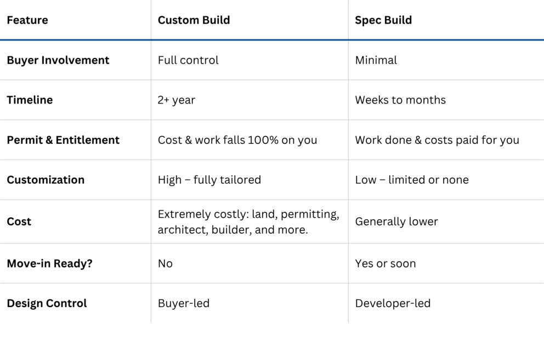Click the Extremely costly description cell

[x=248, y=222]
